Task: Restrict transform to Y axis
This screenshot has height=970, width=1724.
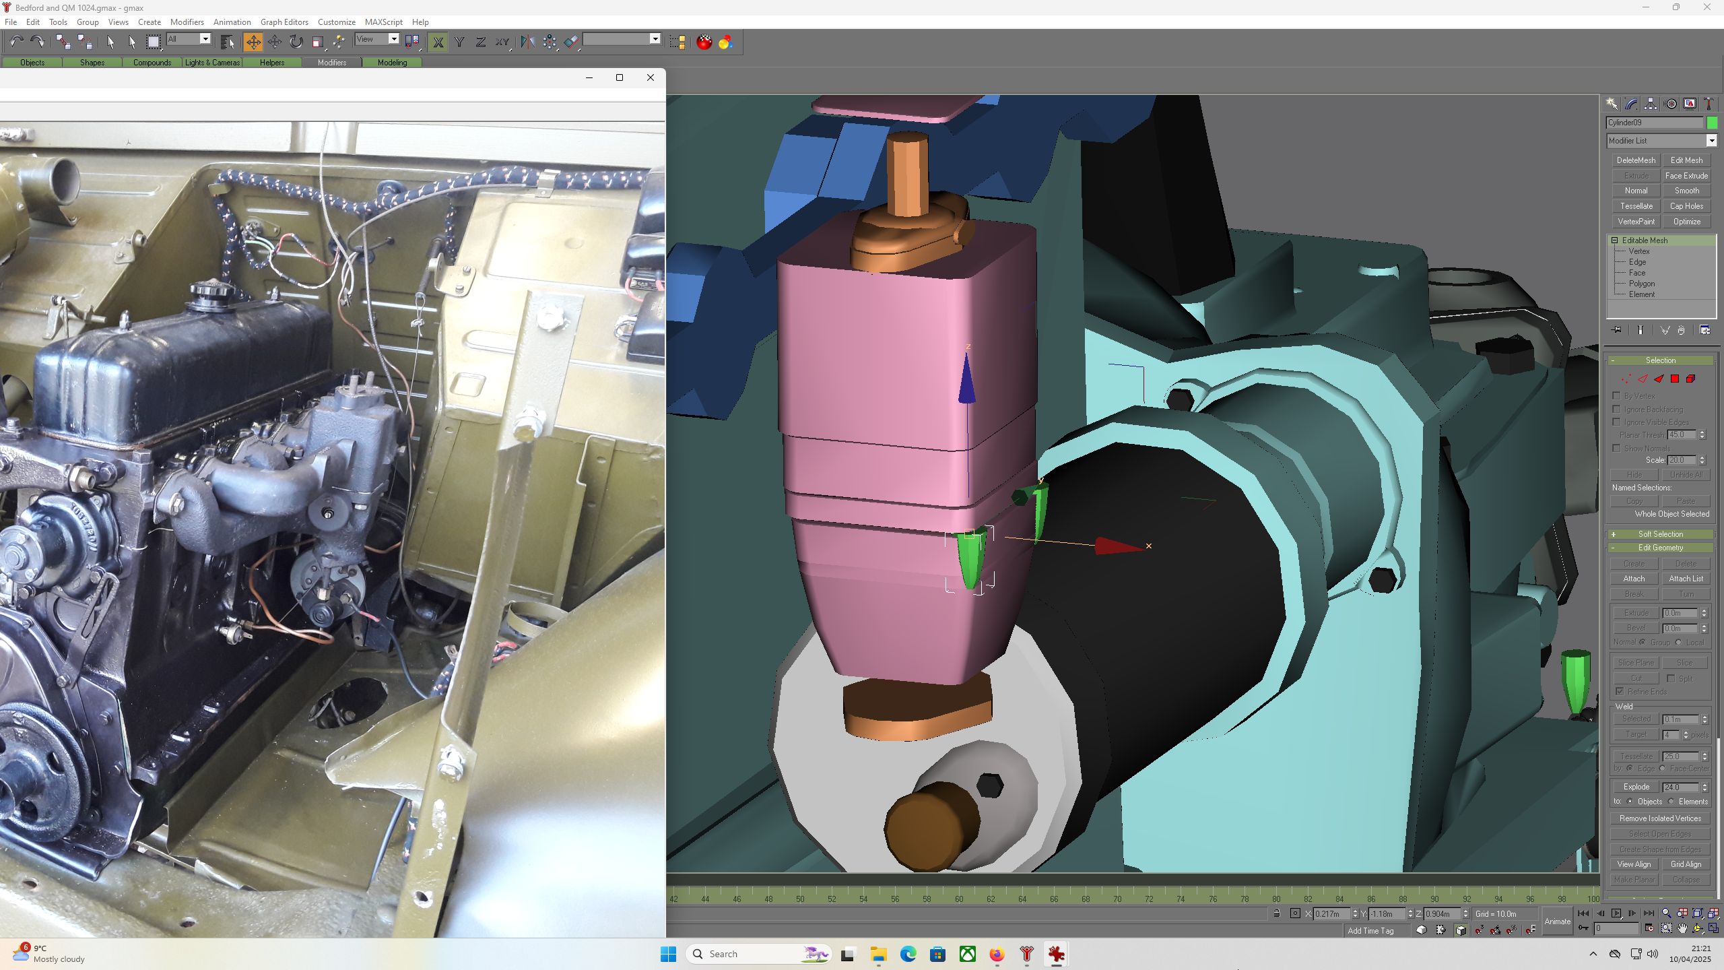Action: tap(459, 42)
